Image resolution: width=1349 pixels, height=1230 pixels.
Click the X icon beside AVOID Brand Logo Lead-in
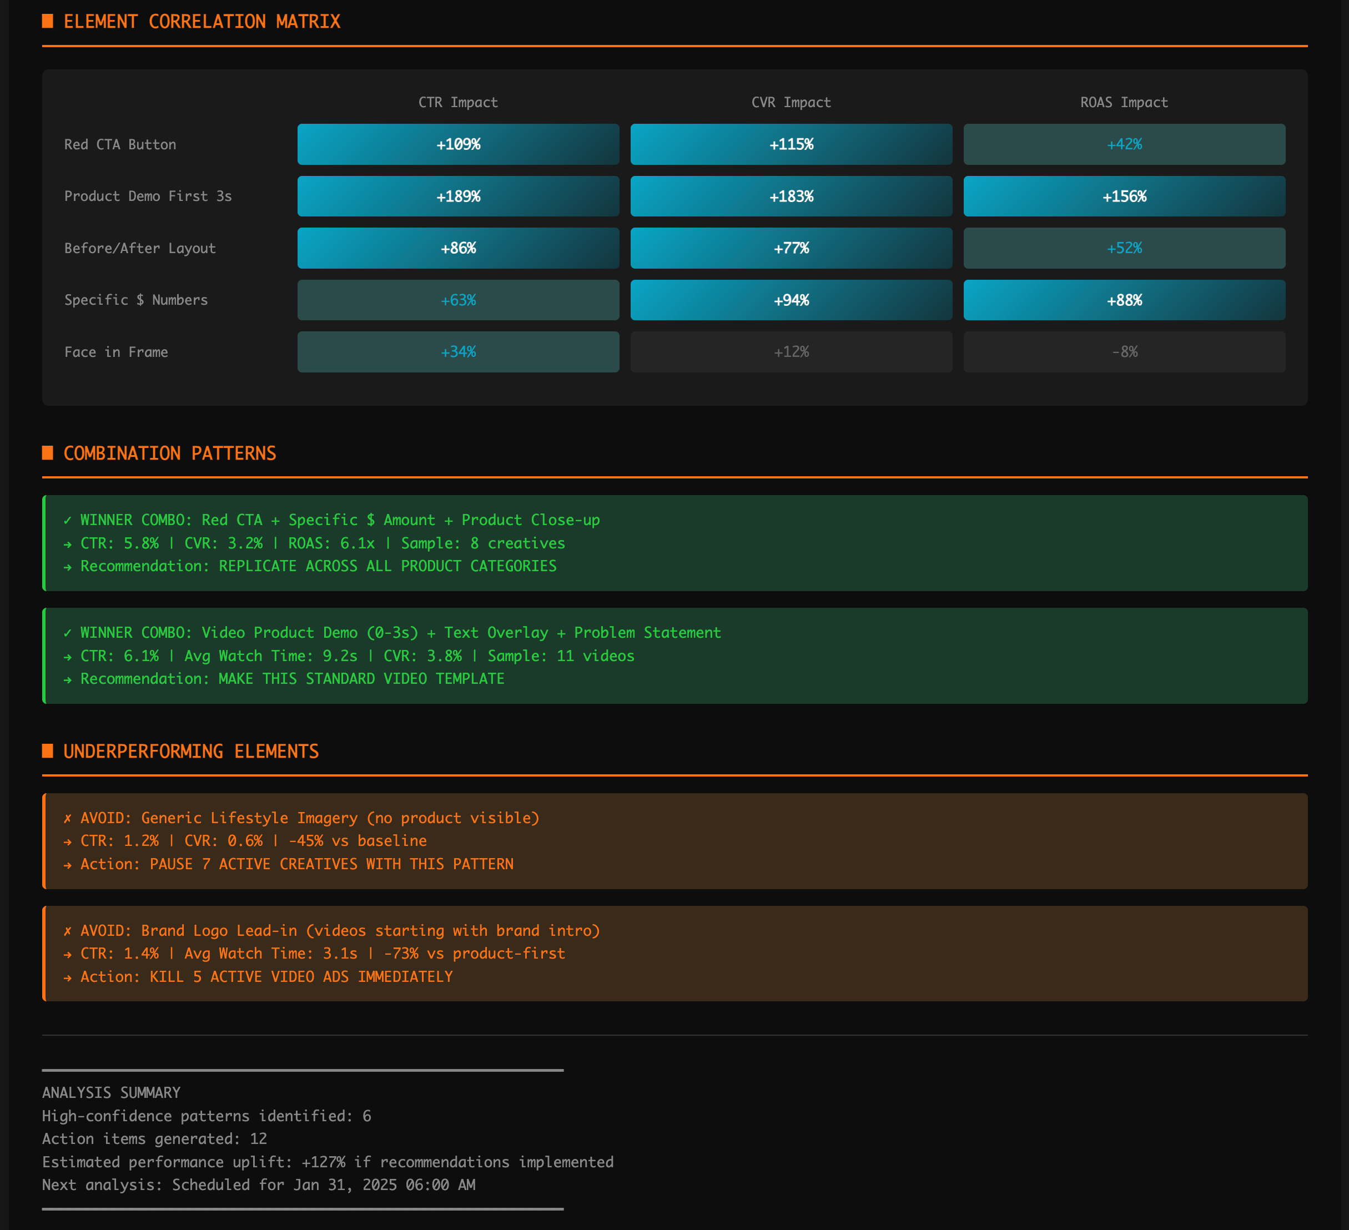[x=67, y=930]
